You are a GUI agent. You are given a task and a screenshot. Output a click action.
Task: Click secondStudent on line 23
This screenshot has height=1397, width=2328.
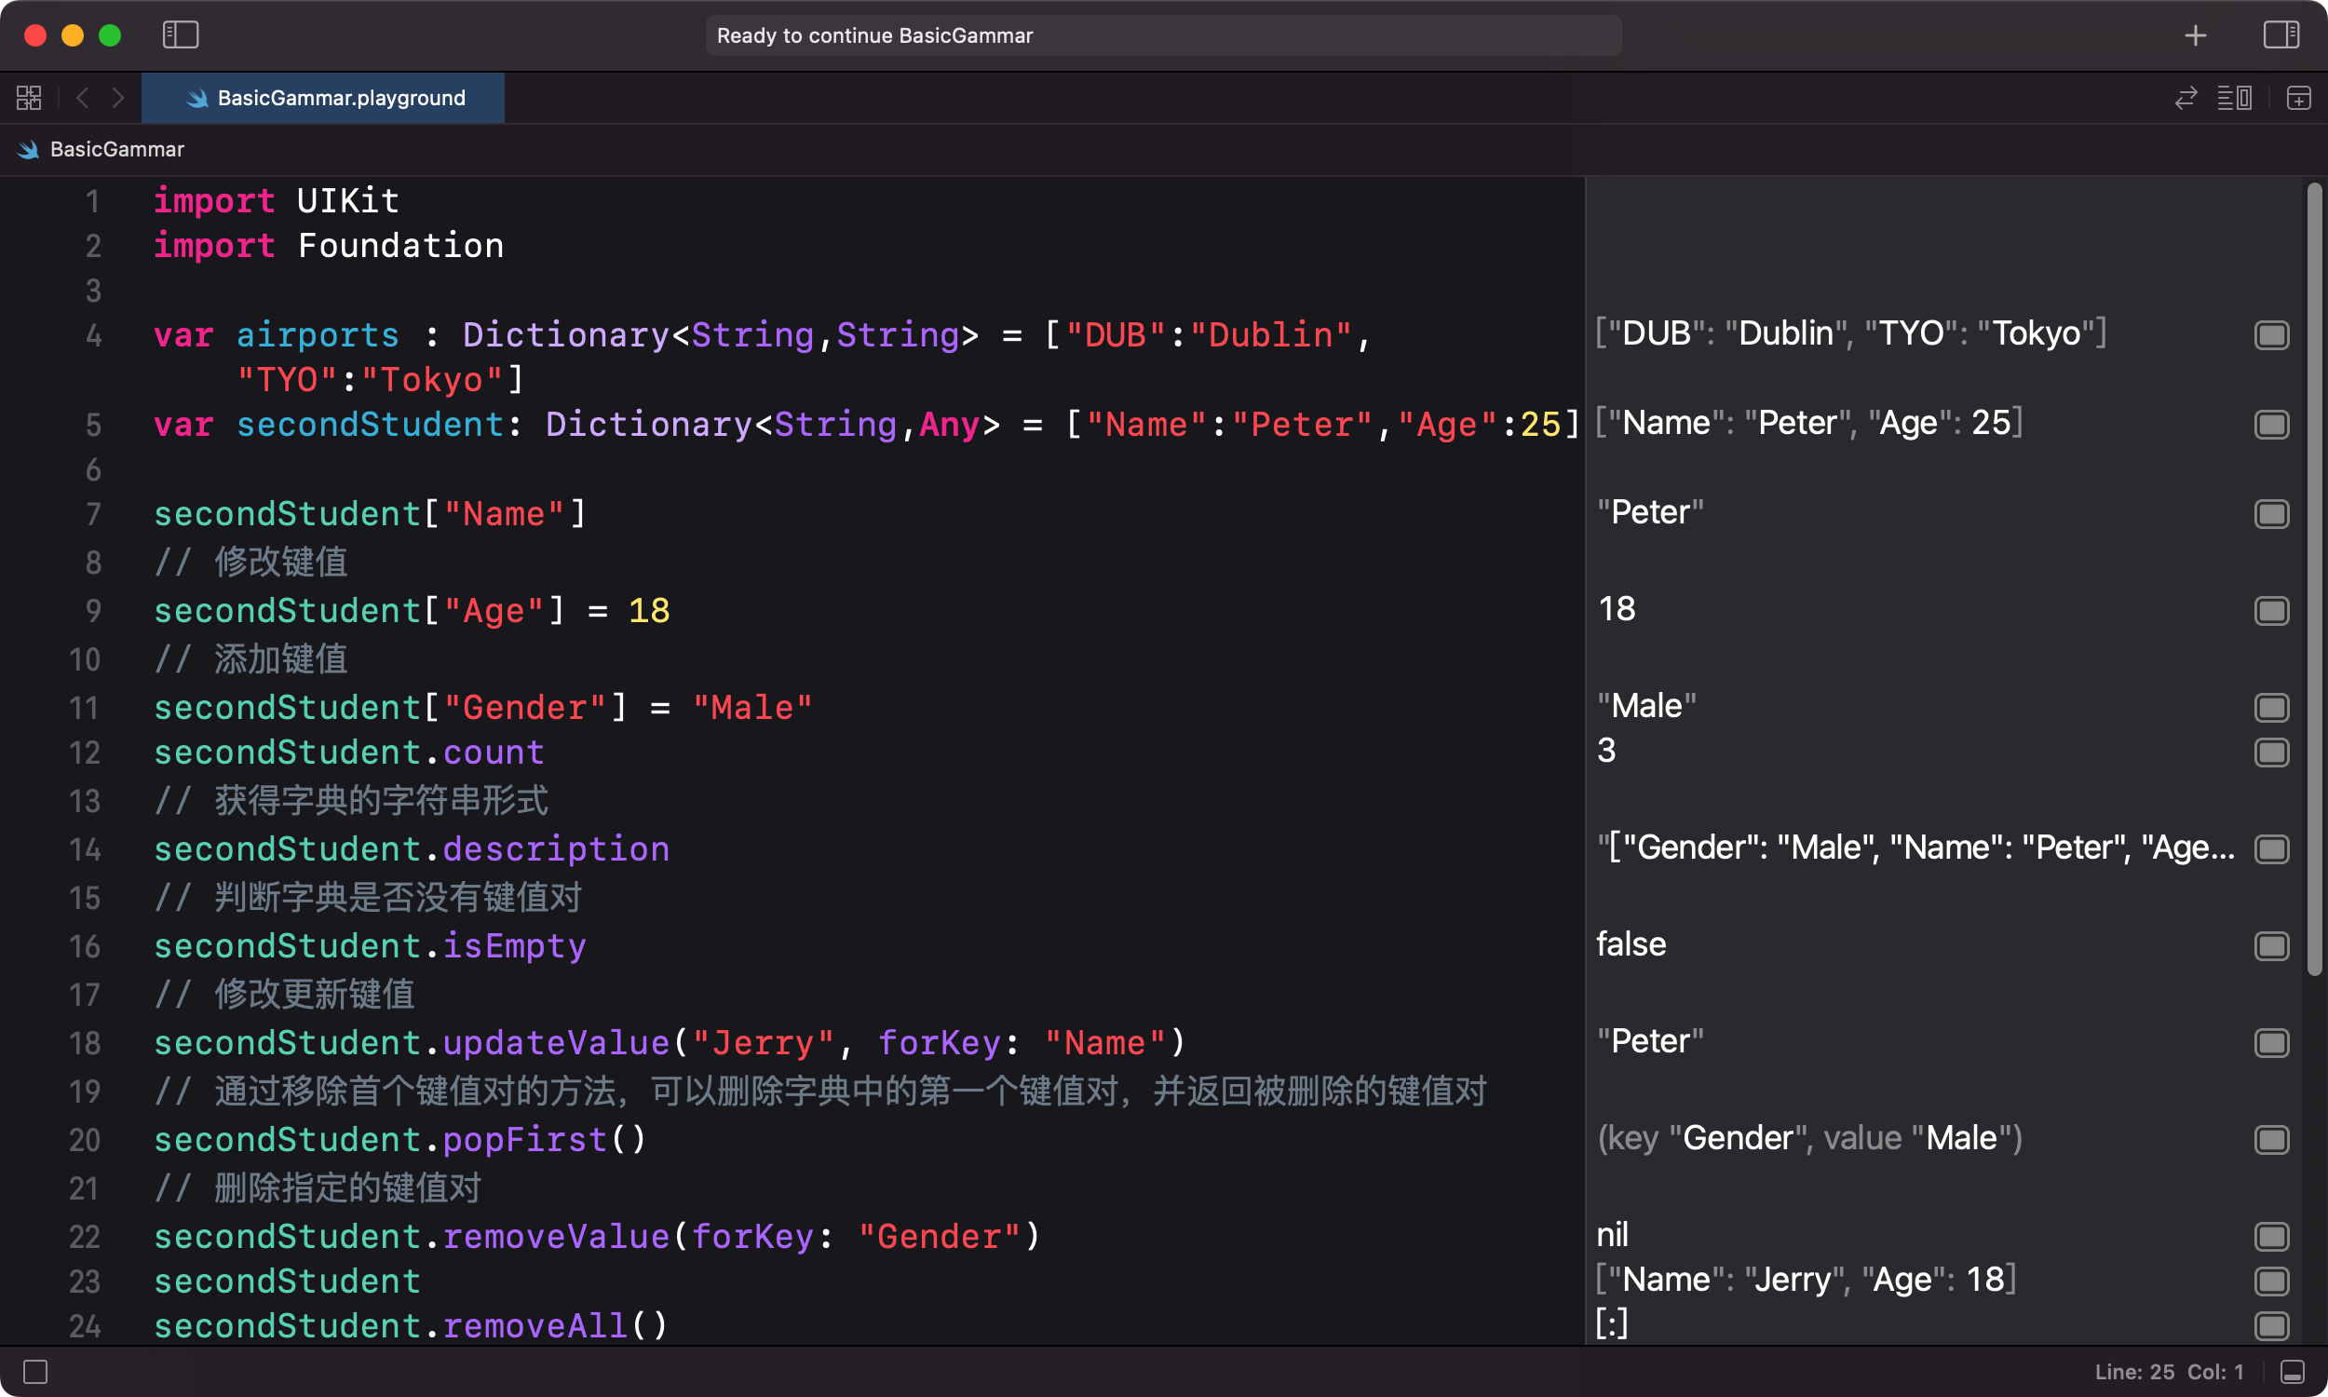pos(287,1282)
